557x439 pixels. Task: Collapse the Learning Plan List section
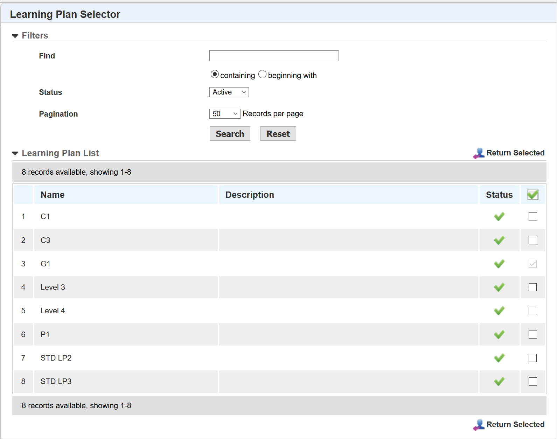tap(15, 153)
